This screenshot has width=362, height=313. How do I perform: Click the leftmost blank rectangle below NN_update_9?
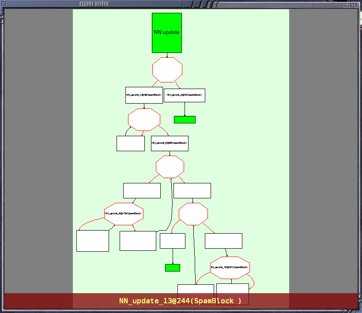coord(93,241)
